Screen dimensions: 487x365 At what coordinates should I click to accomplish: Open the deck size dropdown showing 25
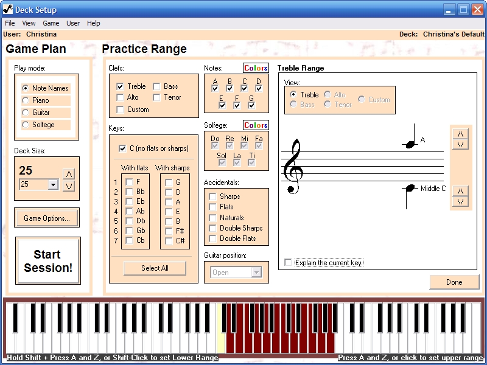click(x=53, y=185)
